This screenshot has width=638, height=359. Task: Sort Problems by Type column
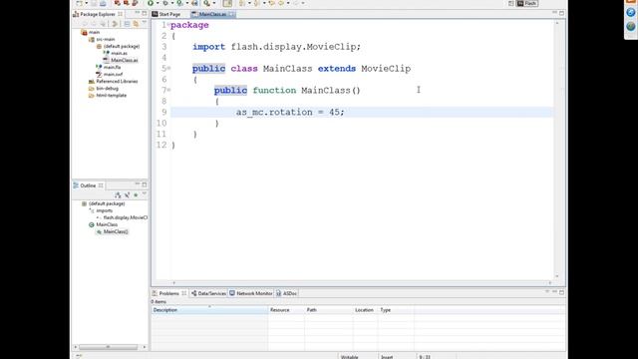(x=396, y=310)
